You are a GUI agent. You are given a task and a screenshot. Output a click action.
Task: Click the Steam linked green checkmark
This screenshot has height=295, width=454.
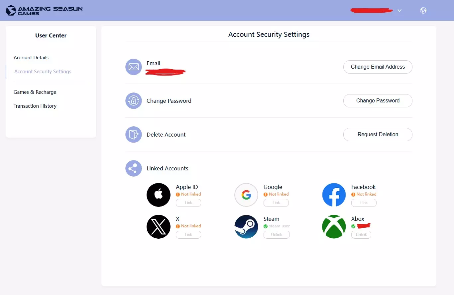(266, 226)
